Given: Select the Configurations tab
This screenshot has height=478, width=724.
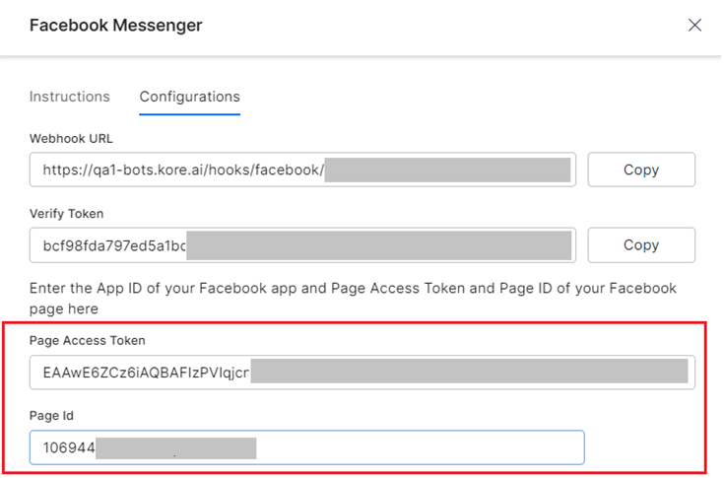Looking at the screenshot, I should [x=189, y=97].
